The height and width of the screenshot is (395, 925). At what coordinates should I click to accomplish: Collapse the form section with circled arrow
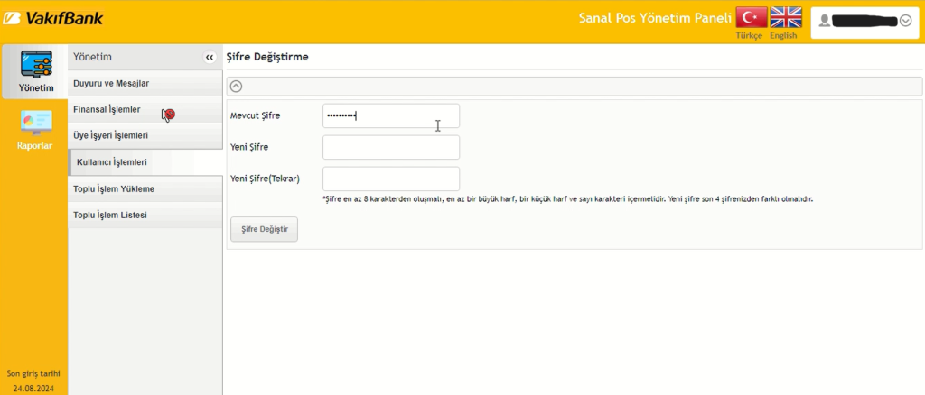(x=237, y=87)
